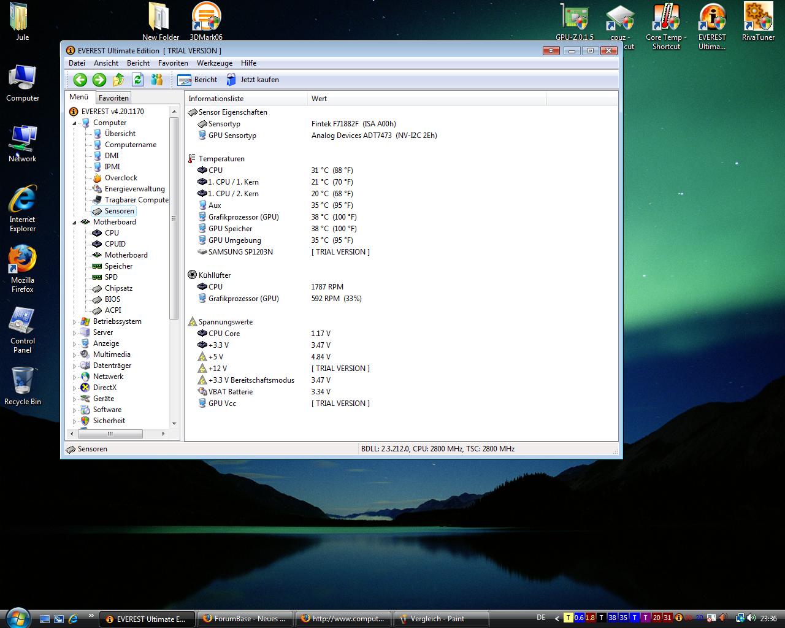The width and height of the screenshot is (785, 628).
Task: Open Bericht report from toolbar
Action: pos(197,80)
